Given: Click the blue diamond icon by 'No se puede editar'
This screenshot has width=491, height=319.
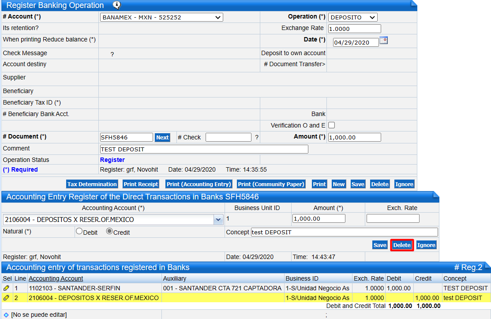Looking at the screenshot, I should tap(6, 315).
